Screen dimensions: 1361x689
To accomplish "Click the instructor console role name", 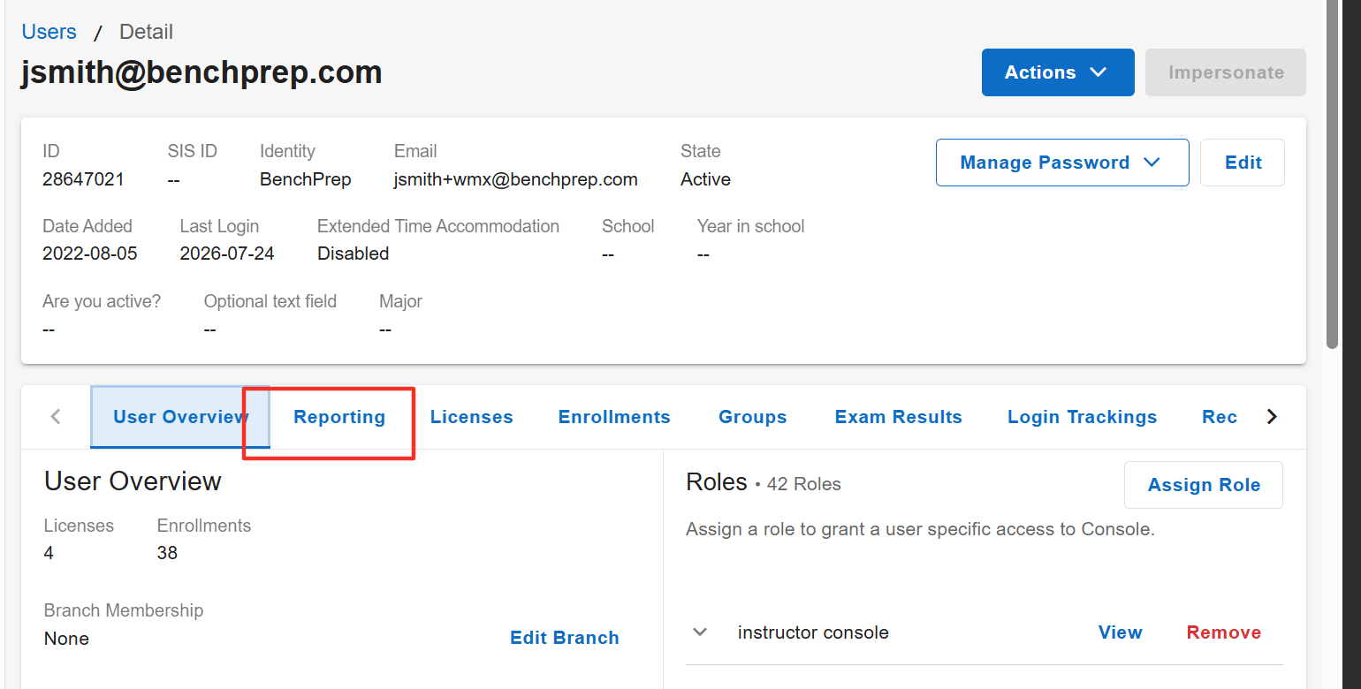I will [x=813, y=632].
